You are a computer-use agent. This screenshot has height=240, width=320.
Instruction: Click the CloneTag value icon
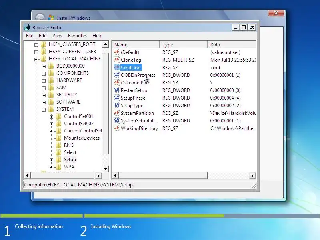point(116,60)
